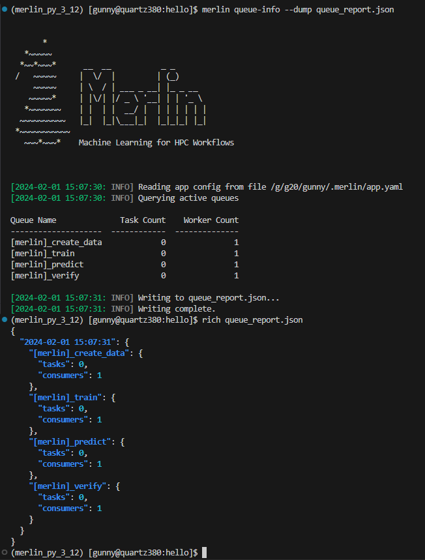Click the JSON key "2024-02-01 15:07:31"
This screenshot has width=425, height=560.
click(68, 342)
